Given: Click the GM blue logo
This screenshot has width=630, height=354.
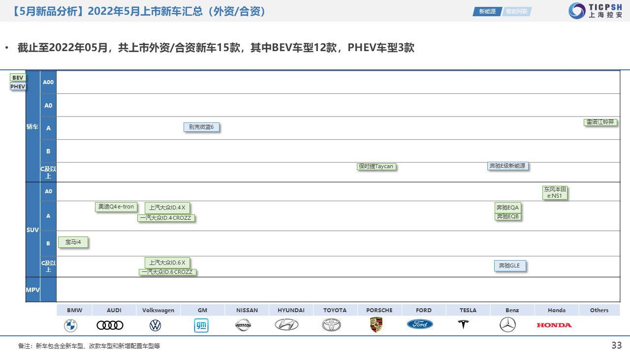Looking at the screenshot, I should coord(201,325).
